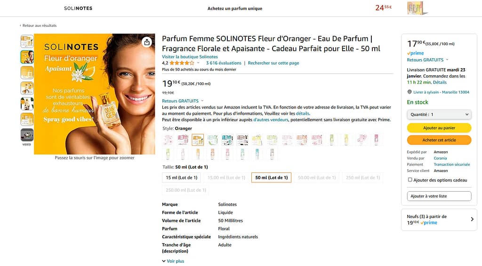The height and width of the screenshot is (266, 482).
Task: Enable Ajouter des options cadeau checkbox
Action: coord(410,180)
